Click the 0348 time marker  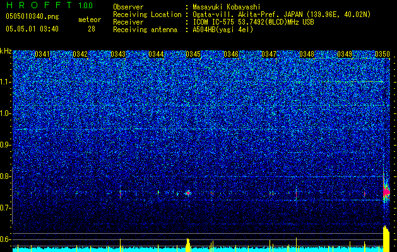pyautogui.click(x=307, y=54)
